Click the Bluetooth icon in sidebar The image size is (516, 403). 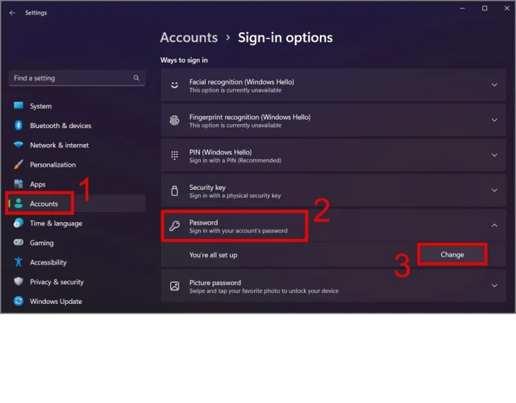pos(19,125)
